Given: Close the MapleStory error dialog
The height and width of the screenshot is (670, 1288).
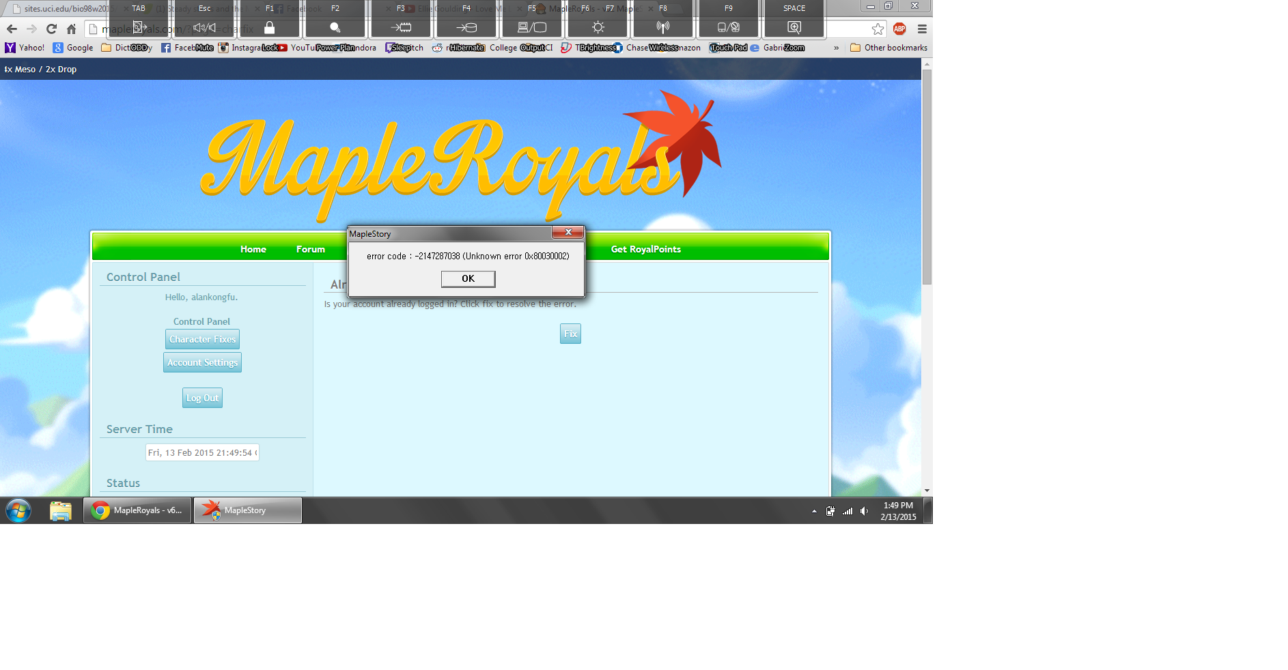Looking at the screenshot, I should [x=568, y=233].
